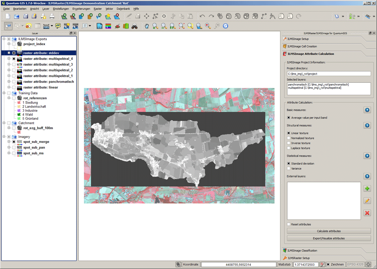Collapse the Training Data group
The height and width of the screenshot is (269, 377).
[x=4, y=93]
